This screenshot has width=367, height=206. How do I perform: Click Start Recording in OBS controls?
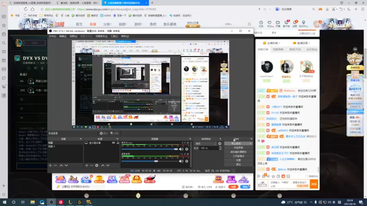click(x=238, y=147)
